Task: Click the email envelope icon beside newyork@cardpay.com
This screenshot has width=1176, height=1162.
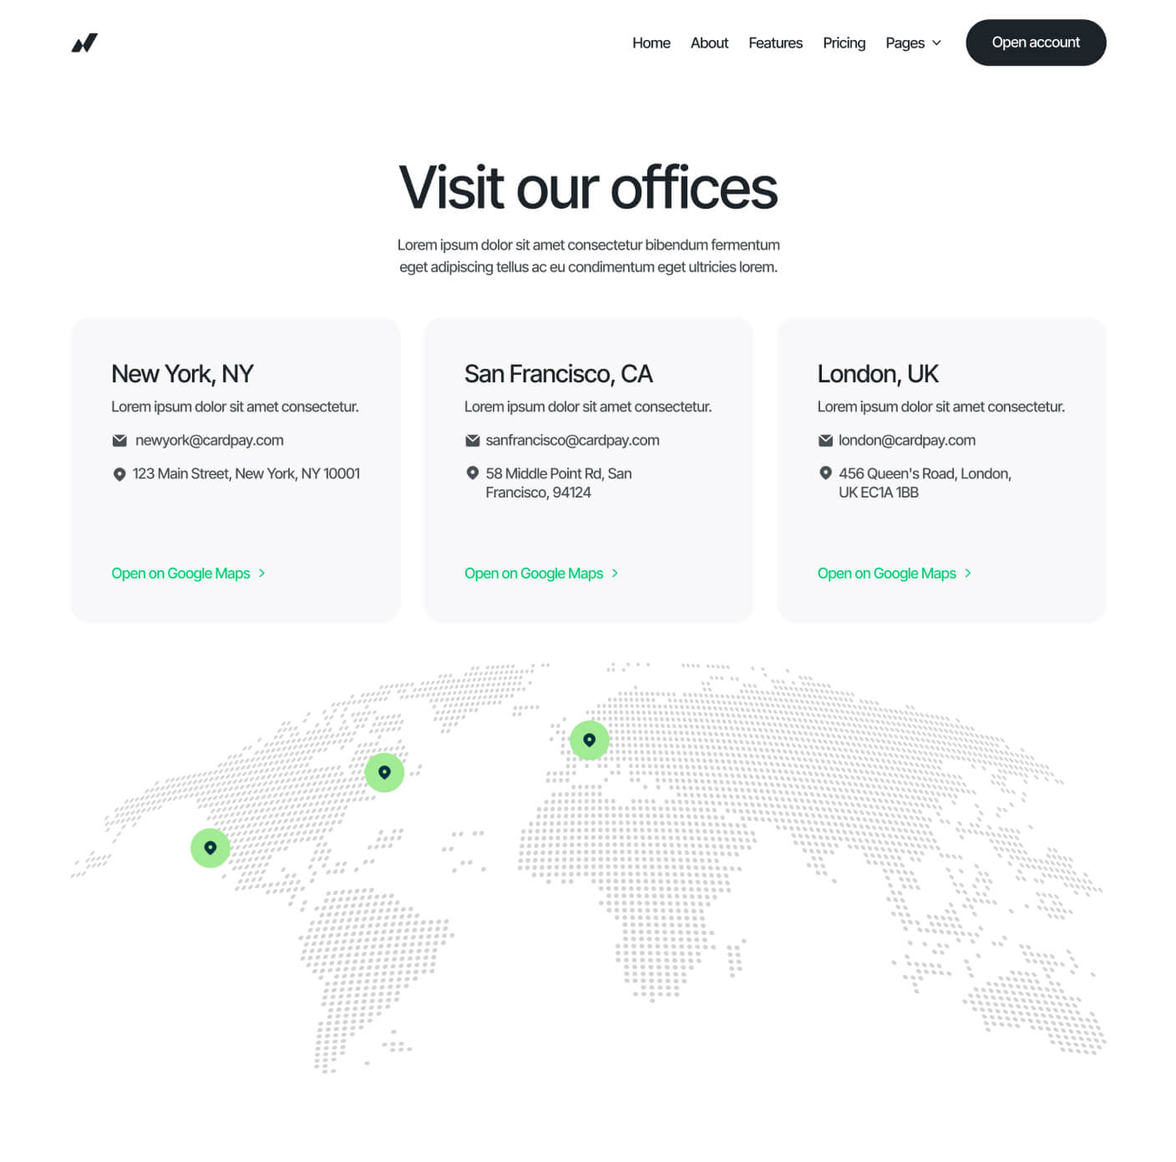Action: pos(119,440)
